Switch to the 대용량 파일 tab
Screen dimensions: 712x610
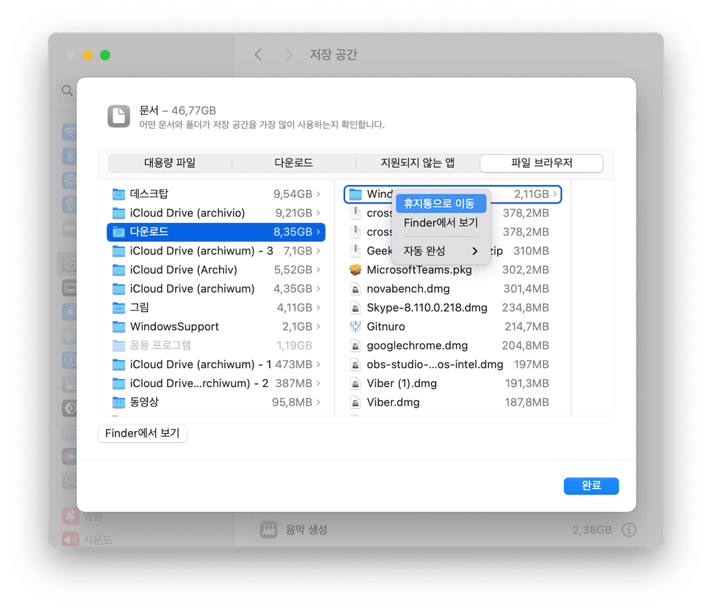point(170,163)
